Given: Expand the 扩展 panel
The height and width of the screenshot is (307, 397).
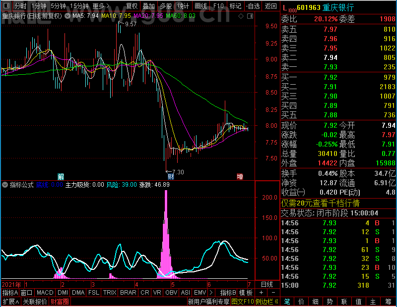Looking at the screenshot, I should point(11,302).
